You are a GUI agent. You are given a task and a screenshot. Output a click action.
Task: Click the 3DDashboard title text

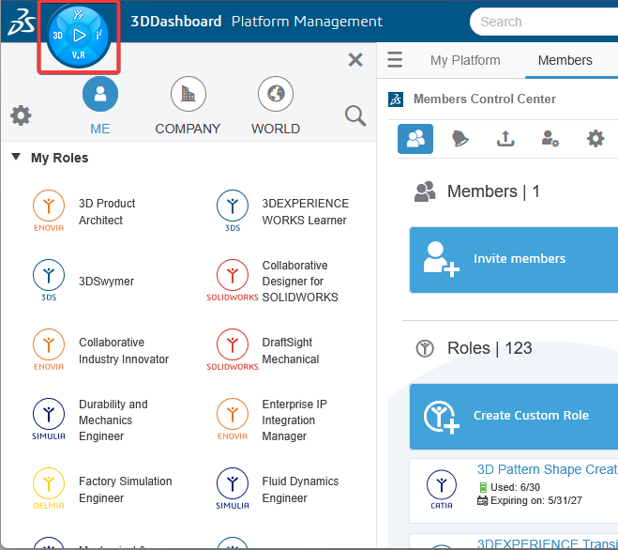coord(175,22)
